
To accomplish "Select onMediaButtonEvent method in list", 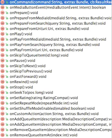I will (x=56, y=7).
